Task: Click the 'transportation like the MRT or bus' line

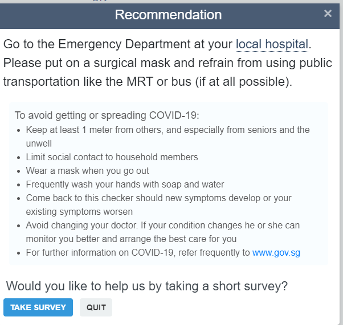Action: (x=148, y=82)
